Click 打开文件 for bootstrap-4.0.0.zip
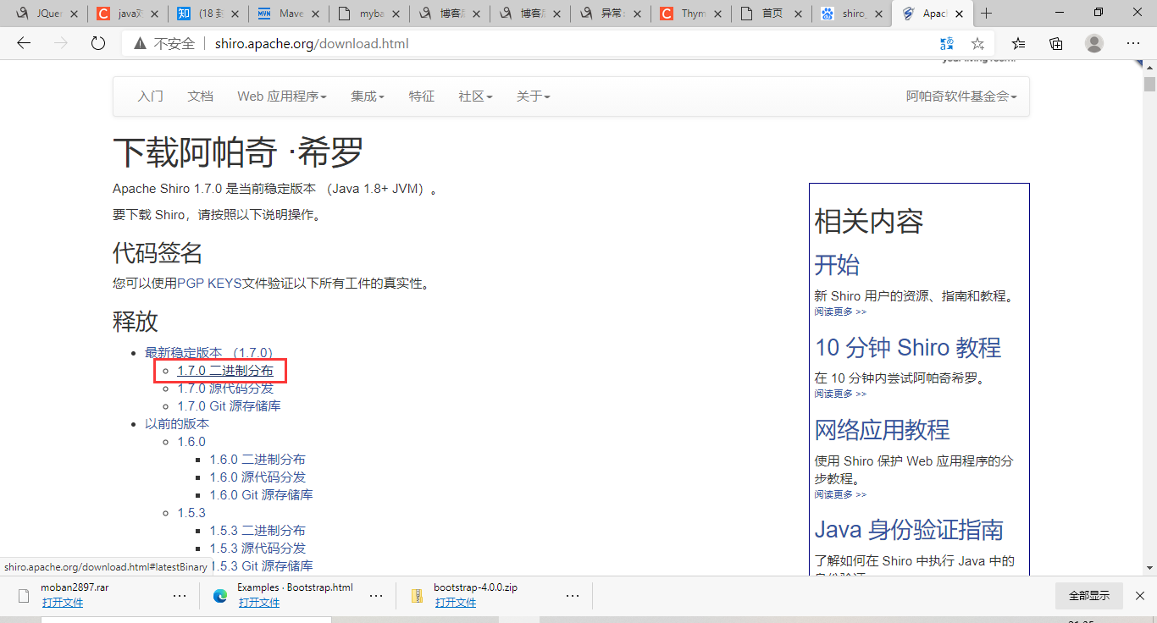The image size is (1157, 623). (x=456, y=603)
